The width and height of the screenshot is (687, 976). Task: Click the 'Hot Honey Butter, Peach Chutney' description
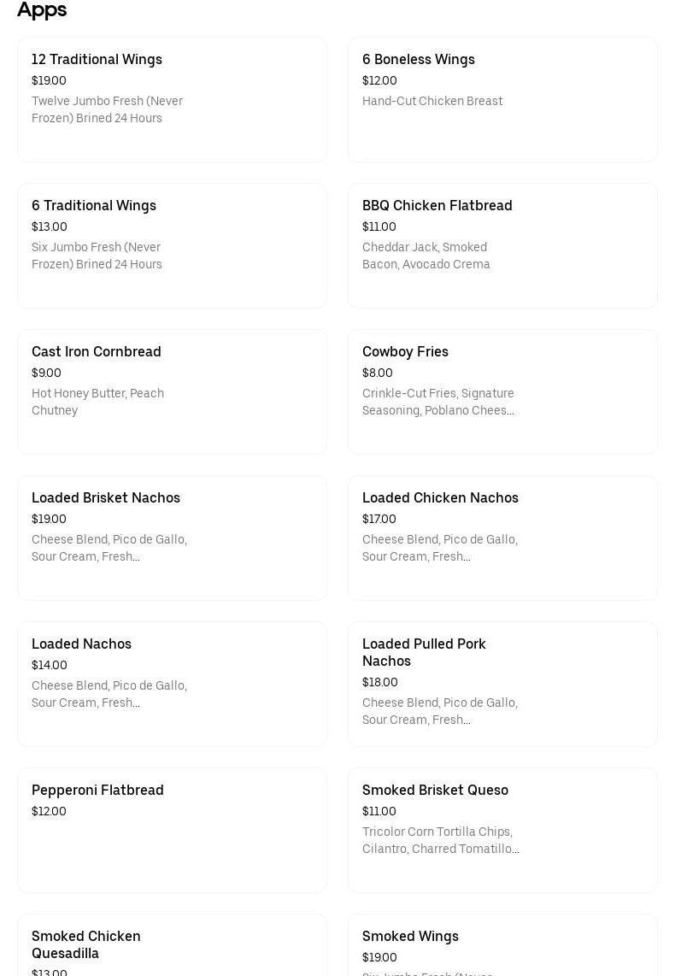(97, 402)
